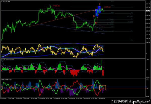
Task: Click the 1162.05 price axis value
Action: 148,15
